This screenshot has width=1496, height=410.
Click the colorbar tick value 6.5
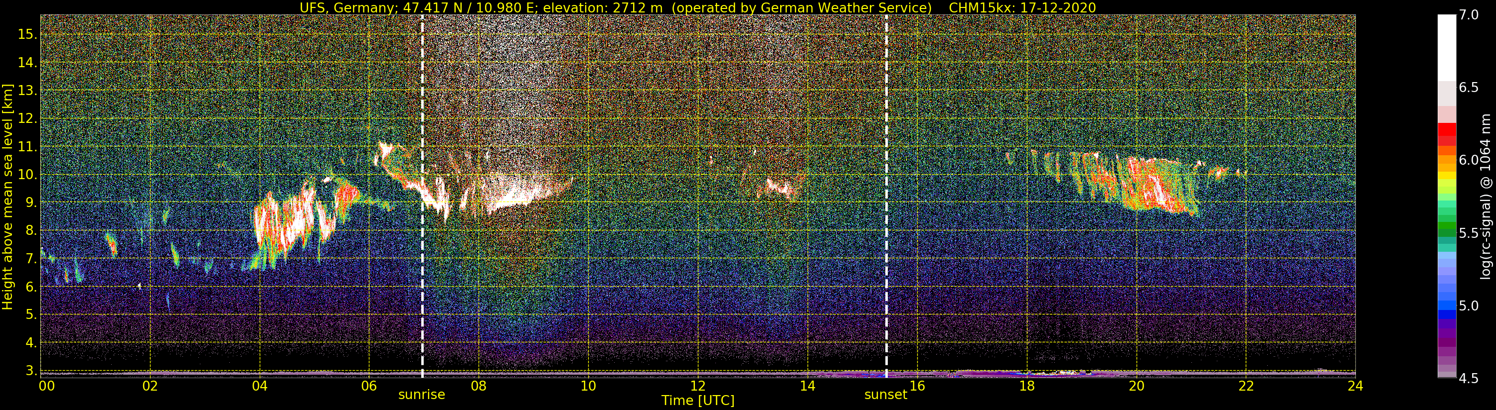1469,88
